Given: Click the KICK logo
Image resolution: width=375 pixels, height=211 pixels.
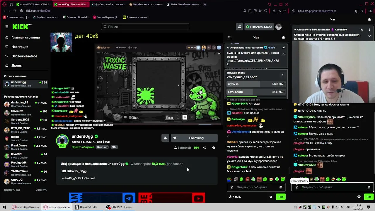Looking at the screenshot, I should (22, 27).
